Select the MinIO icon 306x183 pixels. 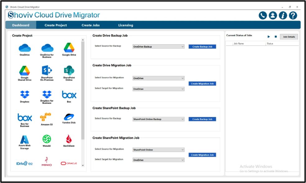click(47, 162)
